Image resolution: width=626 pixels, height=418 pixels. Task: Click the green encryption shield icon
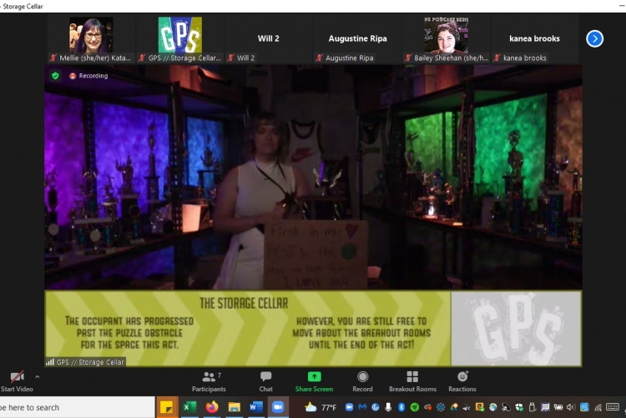(55, 75)
